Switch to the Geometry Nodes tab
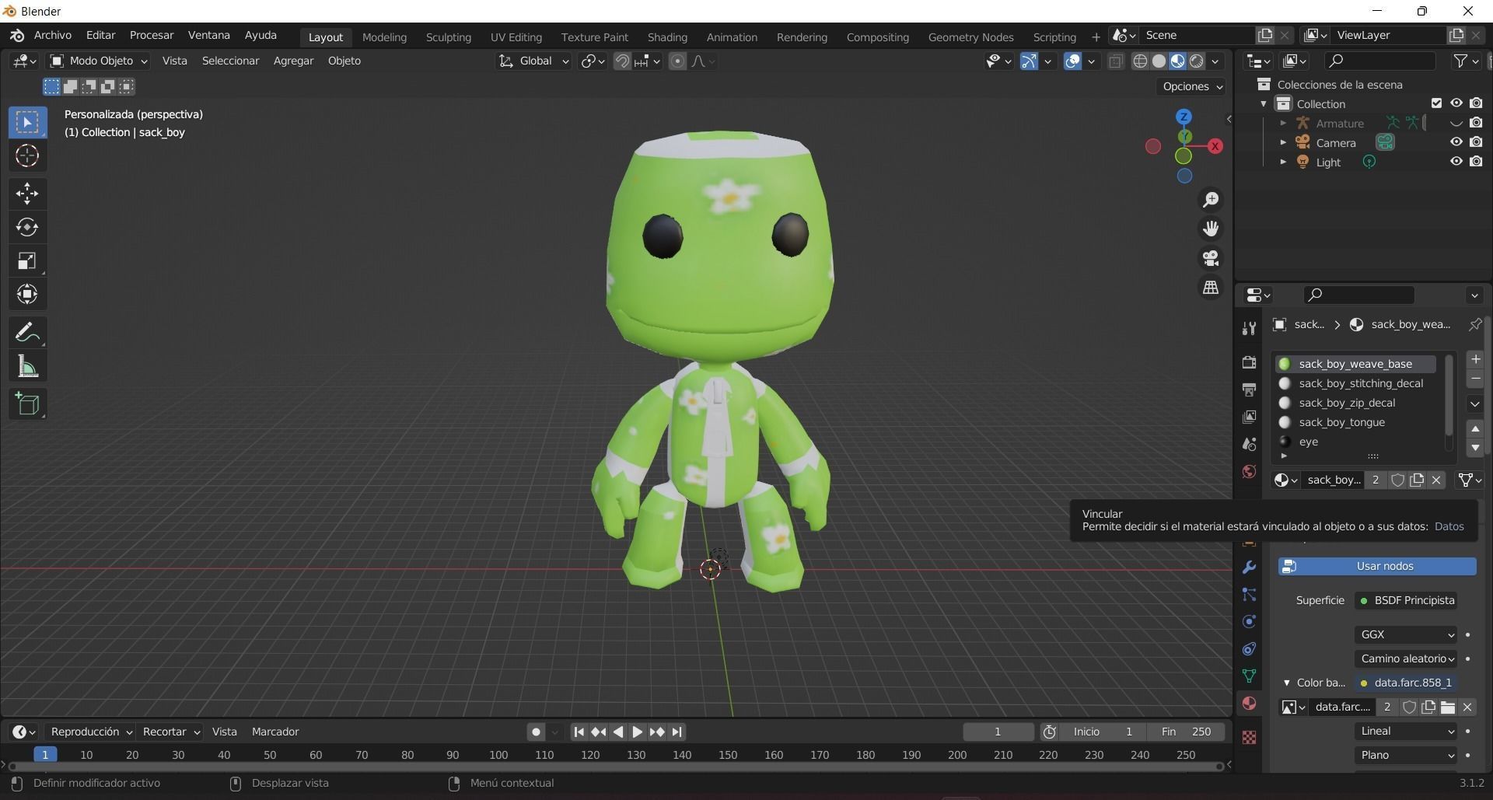Viewport: 1493px width, 800px height. pos(970,37)
